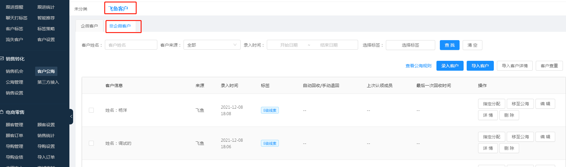The width and height of the screenshot is (566, 167).
Task: Open 顾客管理 in sidebar
Action: click(x=14, y=125)
